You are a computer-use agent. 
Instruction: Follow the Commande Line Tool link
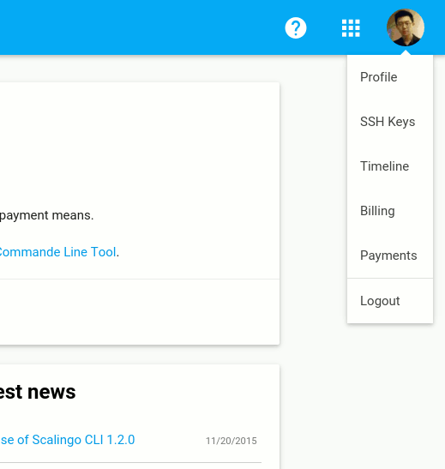pos(57,252)
